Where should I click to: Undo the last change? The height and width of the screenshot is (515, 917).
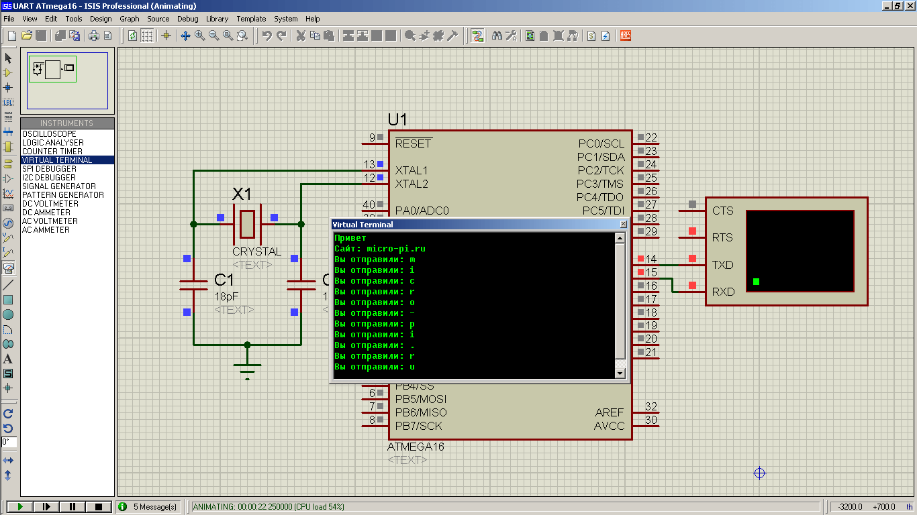[x=267, y=36]
